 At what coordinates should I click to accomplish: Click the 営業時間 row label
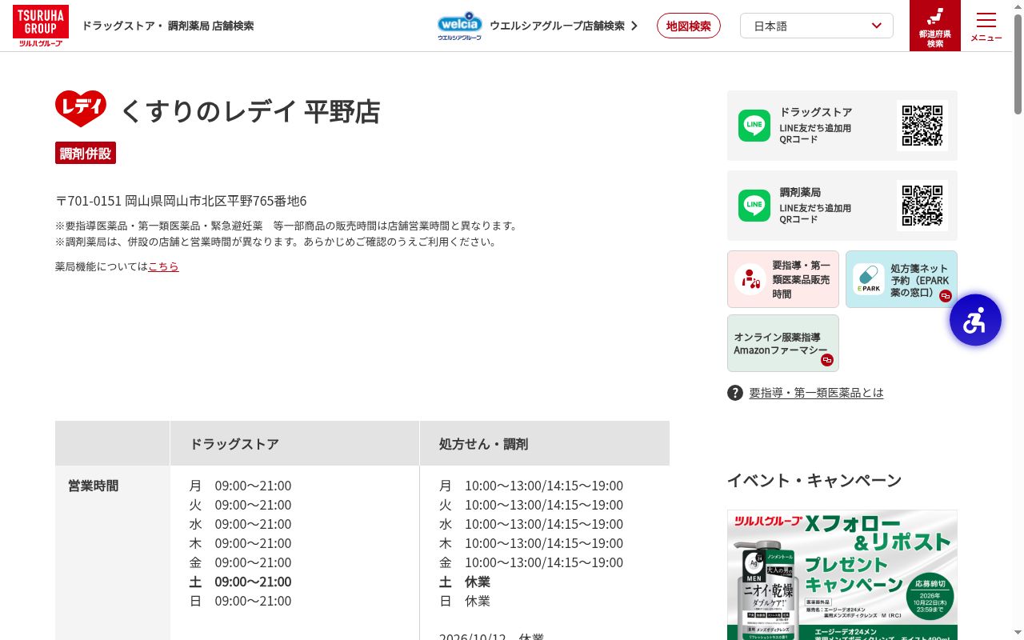pyautogui.click(x=94, y=486)
